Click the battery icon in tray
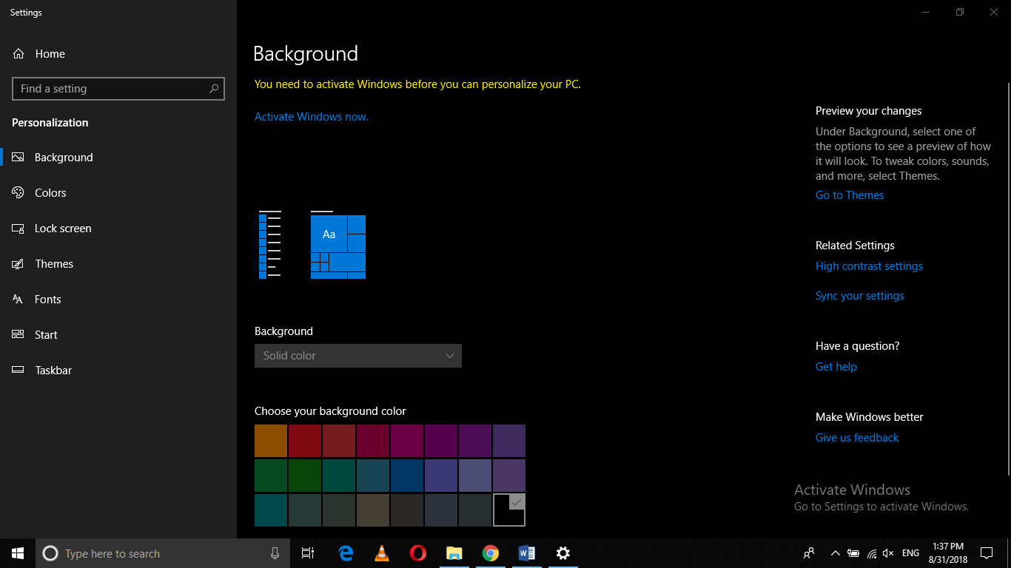Viewport: 1011px width, 568px height. click(853, 553)
